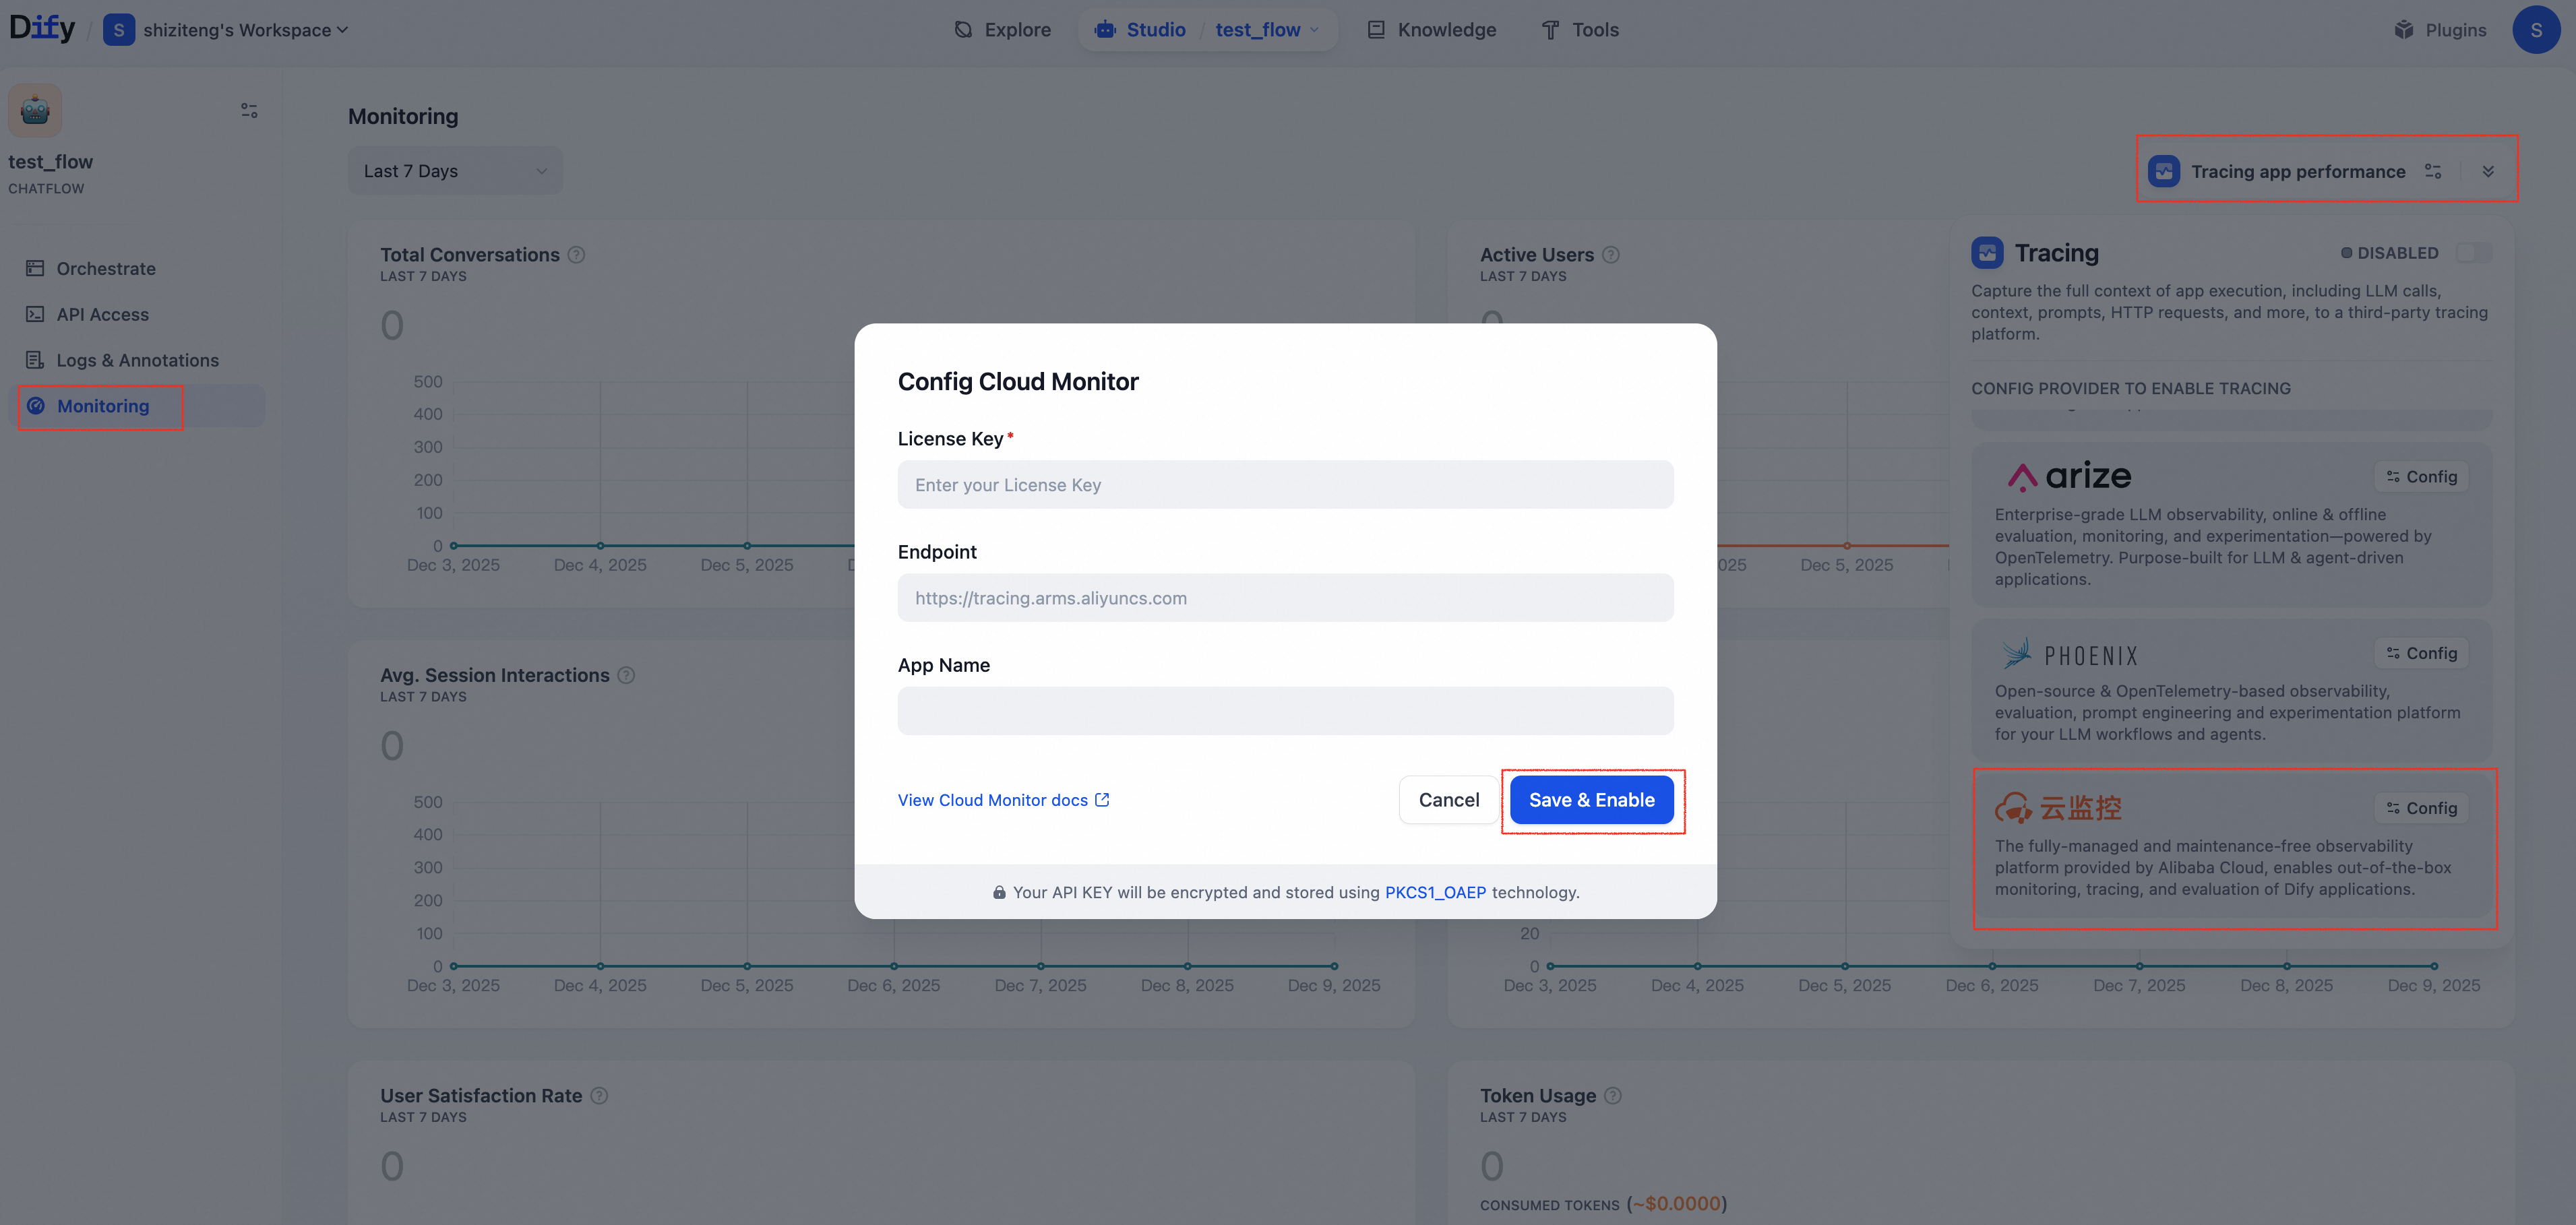Collapse the Tracing app performance panel
The width and height of the screenshot is (2576, 1225).
click(x=2489, y=170)
